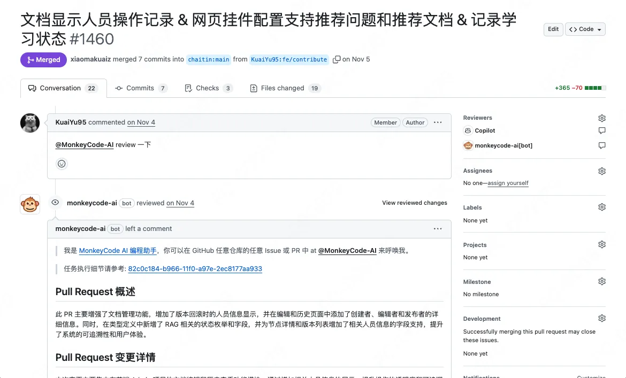The width and height of the screenshot is (626, 378).
Task: Click @MonkeyCode-AI mention in bot's comment
Action: tap(347, 250)
